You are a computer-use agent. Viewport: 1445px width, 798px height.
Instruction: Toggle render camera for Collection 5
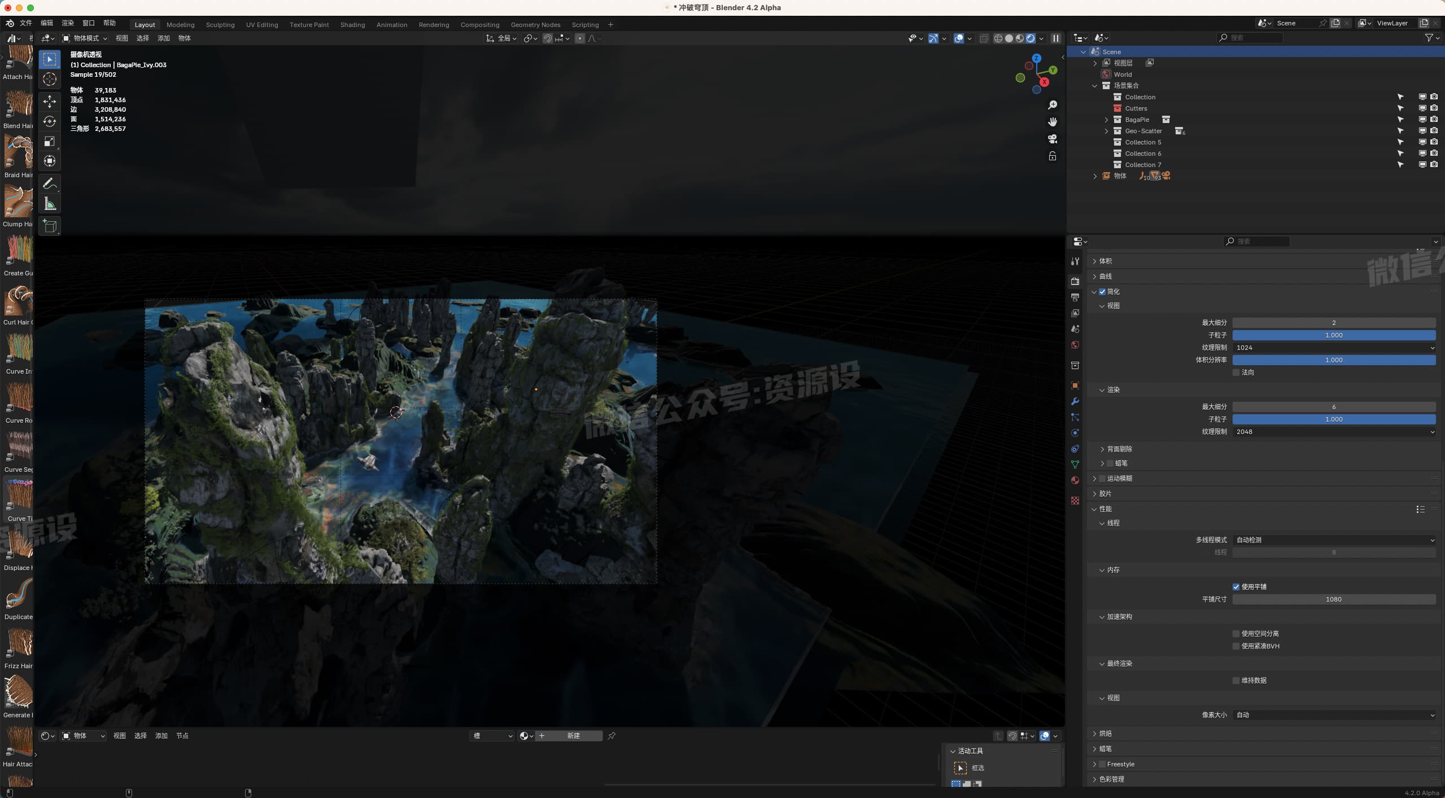pos(1434,142)
